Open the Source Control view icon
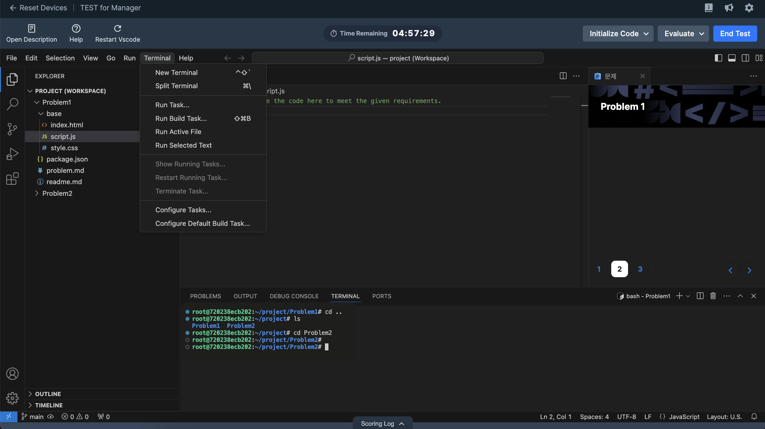 pyautogui.click(x=12, y=129)
